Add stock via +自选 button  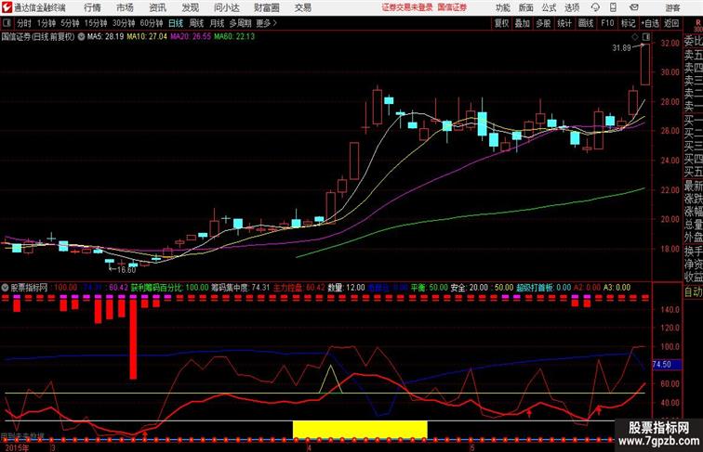tap(650, 23)
